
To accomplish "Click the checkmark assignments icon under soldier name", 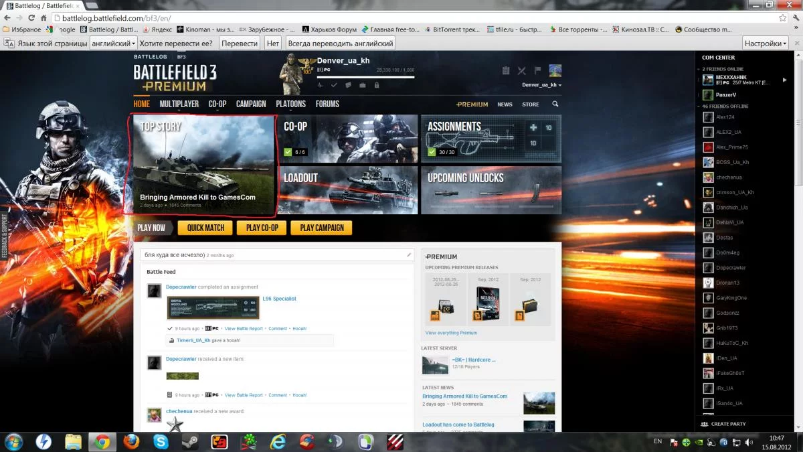I will pos(335,85).
